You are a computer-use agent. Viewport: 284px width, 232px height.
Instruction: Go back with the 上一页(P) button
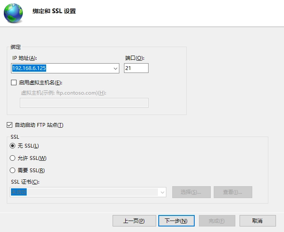coord(134,221)
